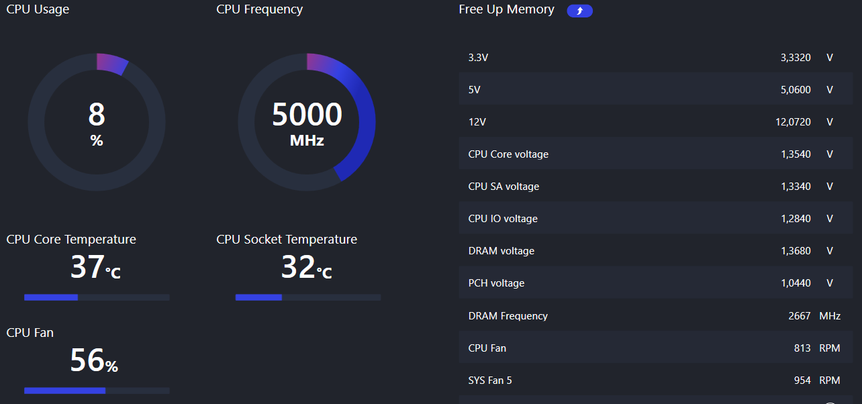This screenshot has height=404, width=862.
Task: Select the 12V voltage row
Action: (656, 122)
